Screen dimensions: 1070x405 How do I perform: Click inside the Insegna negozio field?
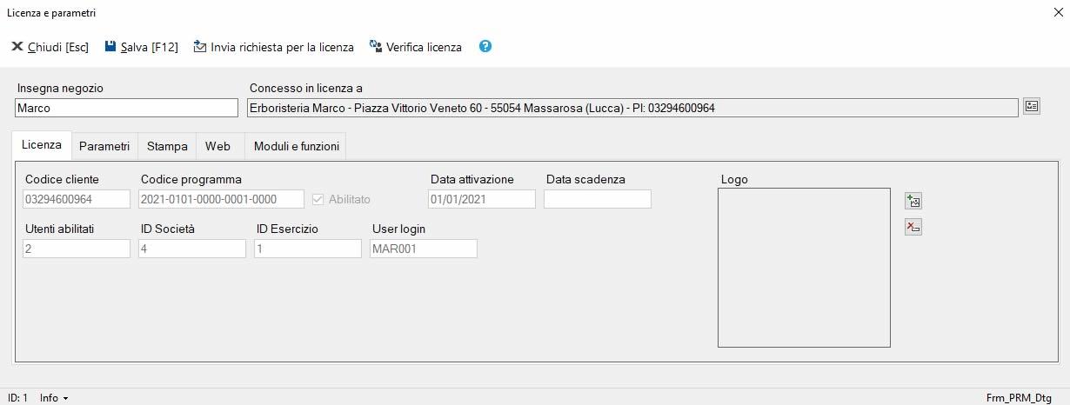click(126, 108)
